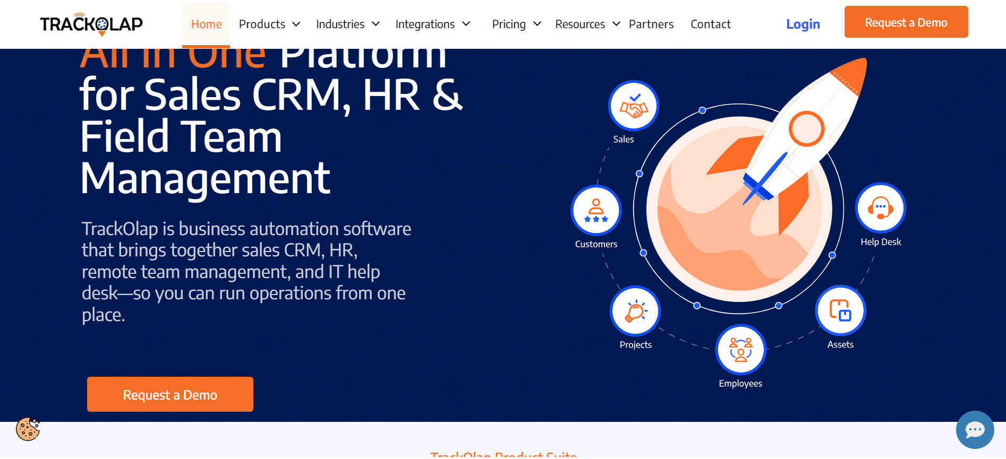The width and height of the screenshot is (1006, 459).
Task: Click hero Request a Demo button
Action: 170,394
